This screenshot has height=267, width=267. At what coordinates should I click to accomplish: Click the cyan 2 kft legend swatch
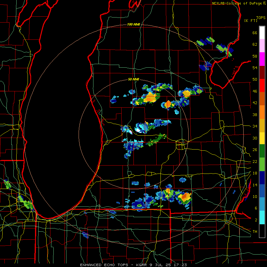pyautogui.click(x=262, y=217)
